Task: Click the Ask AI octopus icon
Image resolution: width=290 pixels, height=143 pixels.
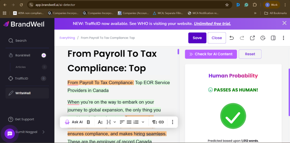Action: pos(67,122)
